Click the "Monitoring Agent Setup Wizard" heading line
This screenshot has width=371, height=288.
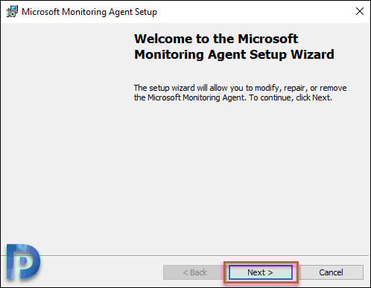(234, 54)
